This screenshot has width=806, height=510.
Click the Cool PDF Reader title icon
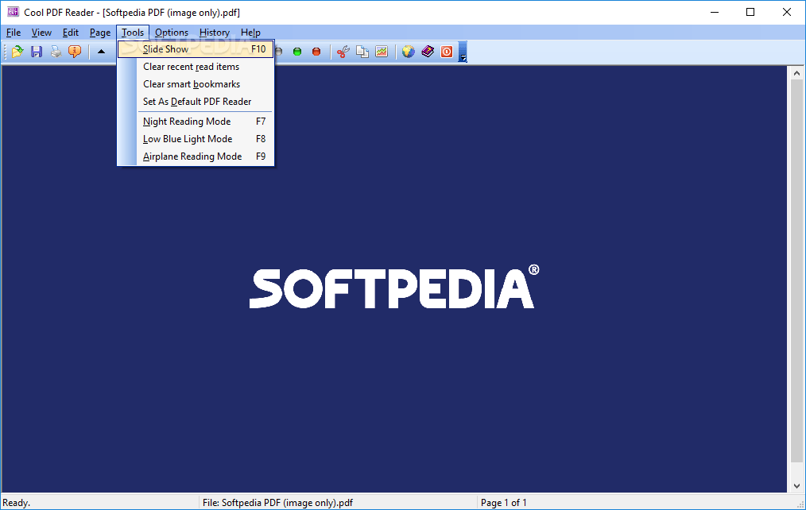(13, 12)
